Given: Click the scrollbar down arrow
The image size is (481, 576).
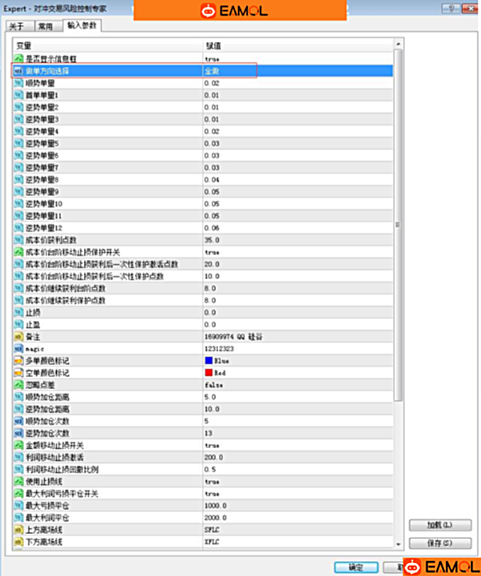Looking at the screenshot, I should click(399, 545).
